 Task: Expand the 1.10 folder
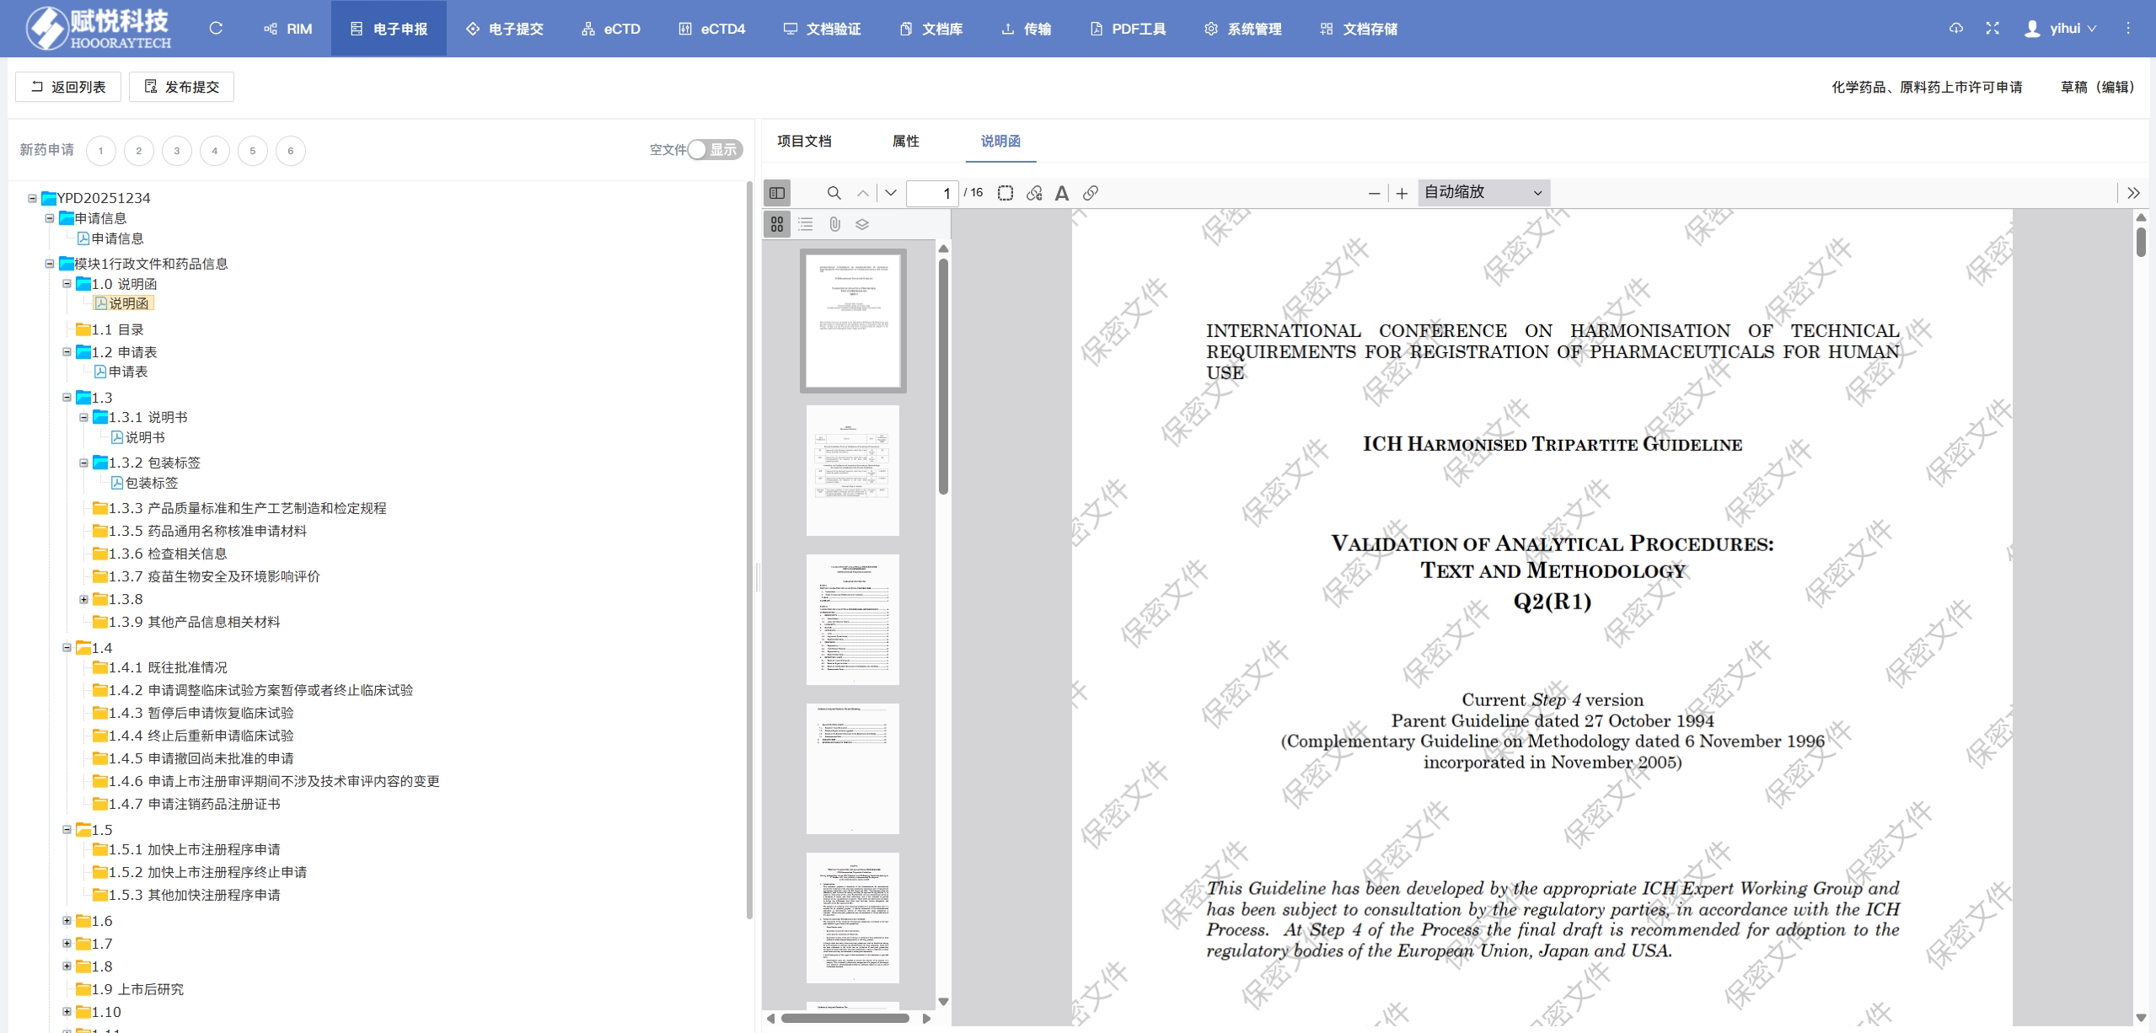pos(67,1012)
